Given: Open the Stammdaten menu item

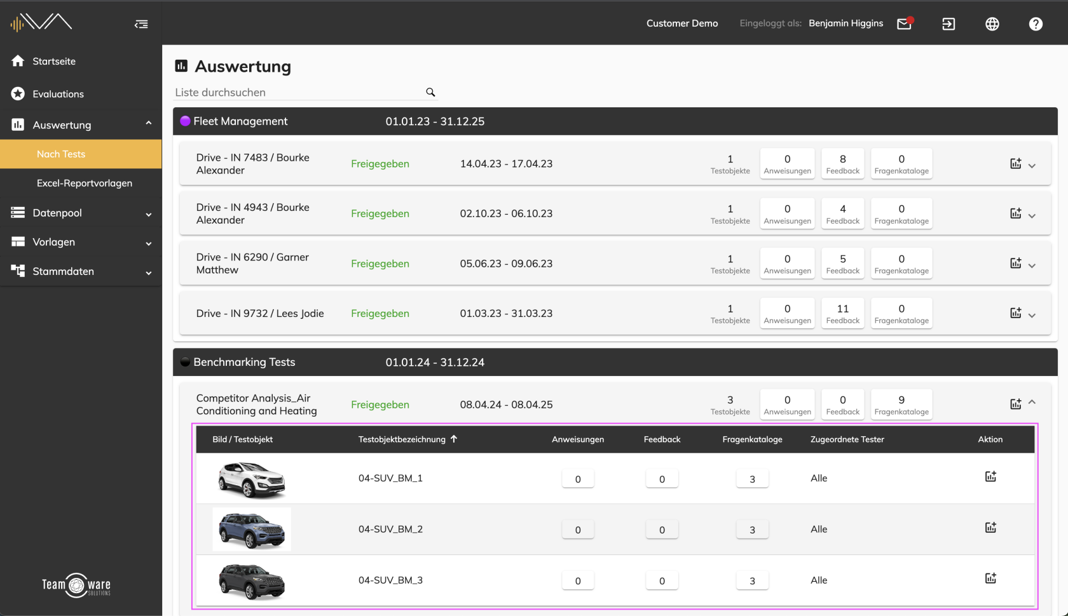Looking at the screenshot, I should (x=81, y=271).
